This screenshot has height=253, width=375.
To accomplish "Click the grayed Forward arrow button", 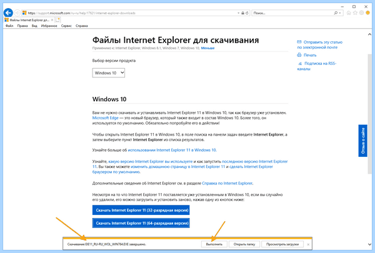I will point(17,13).
